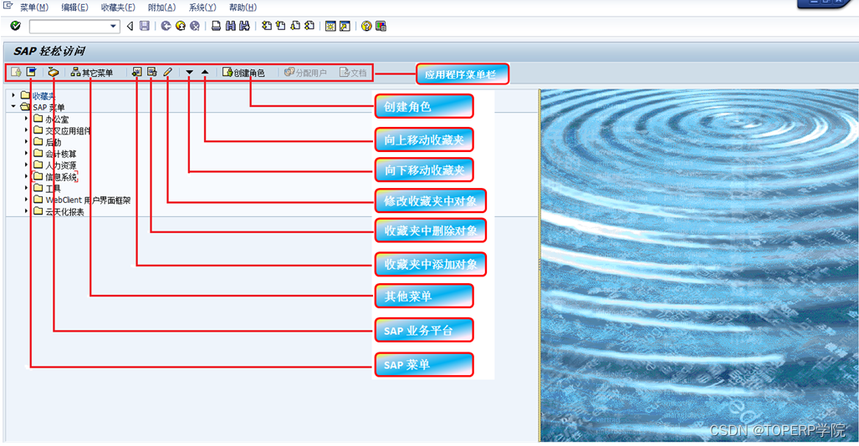The height and width of the screenshot is (446, 859).
Task: Select the 信息系统 tree label
Action: (x=61, y=177)
